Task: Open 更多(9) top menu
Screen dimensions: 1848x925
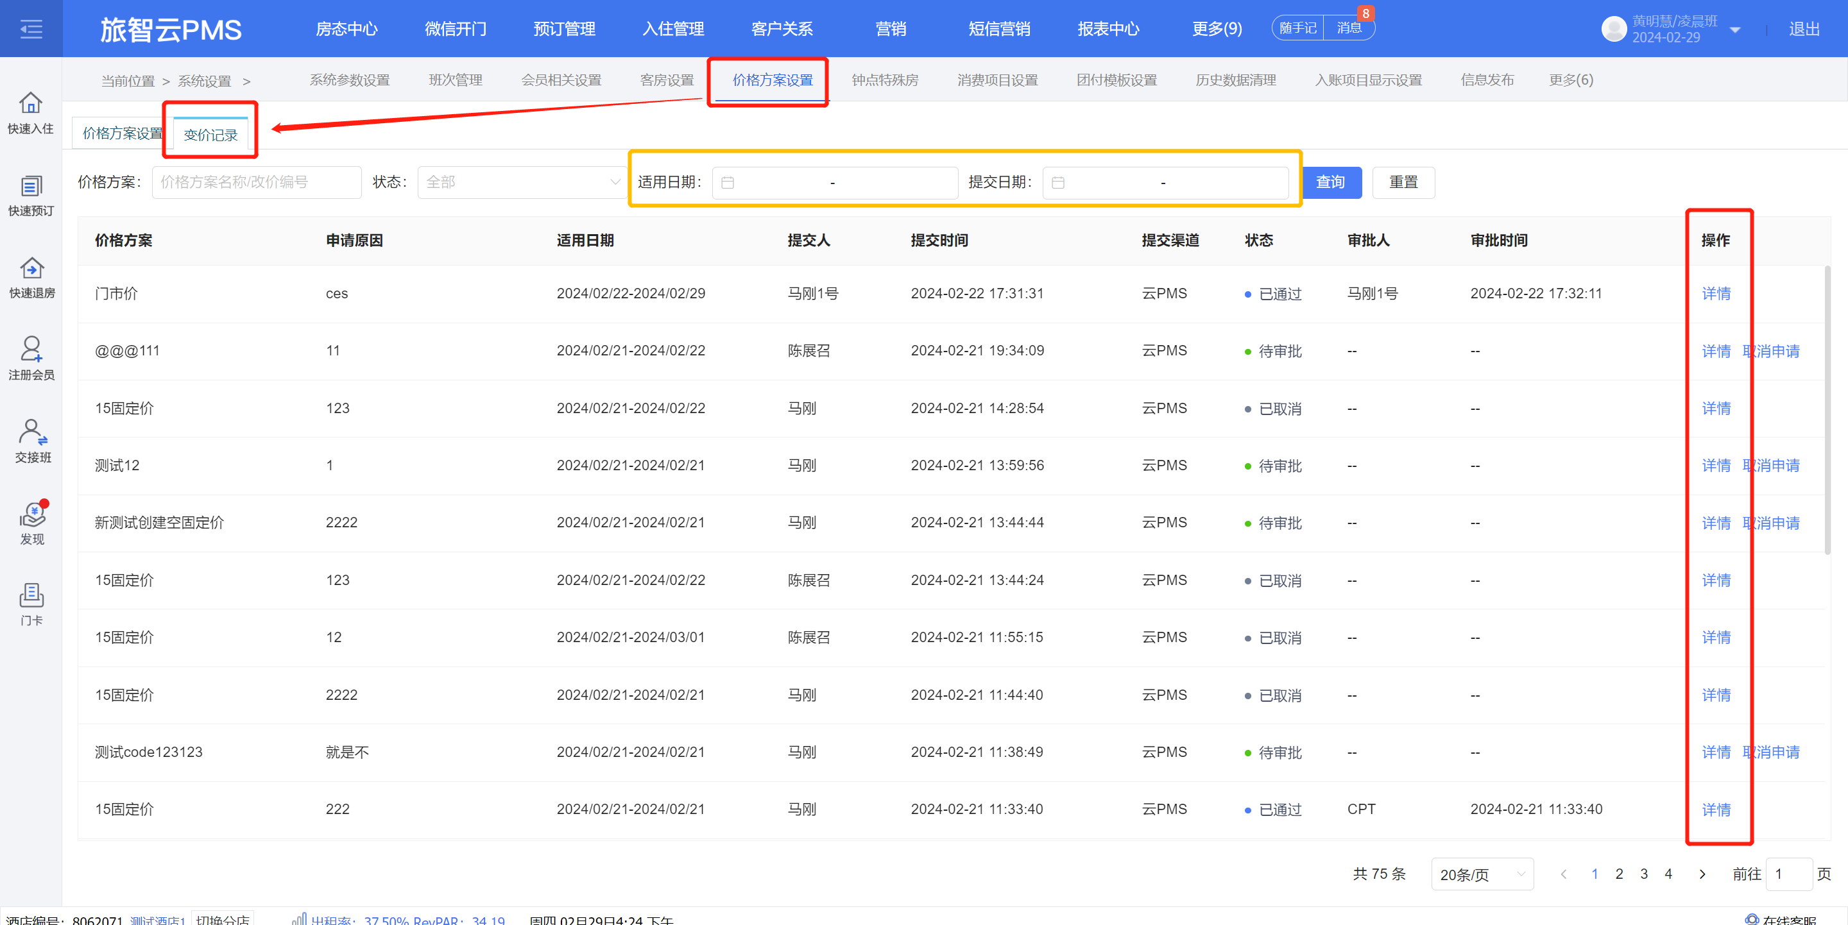Action: pos(1217,29)
